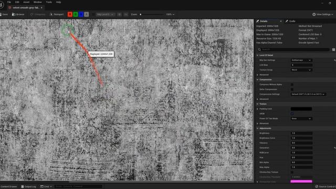This screenshot has width=336, height=189.
Task: Open the Content Drawer
Action: click(8, 187)
